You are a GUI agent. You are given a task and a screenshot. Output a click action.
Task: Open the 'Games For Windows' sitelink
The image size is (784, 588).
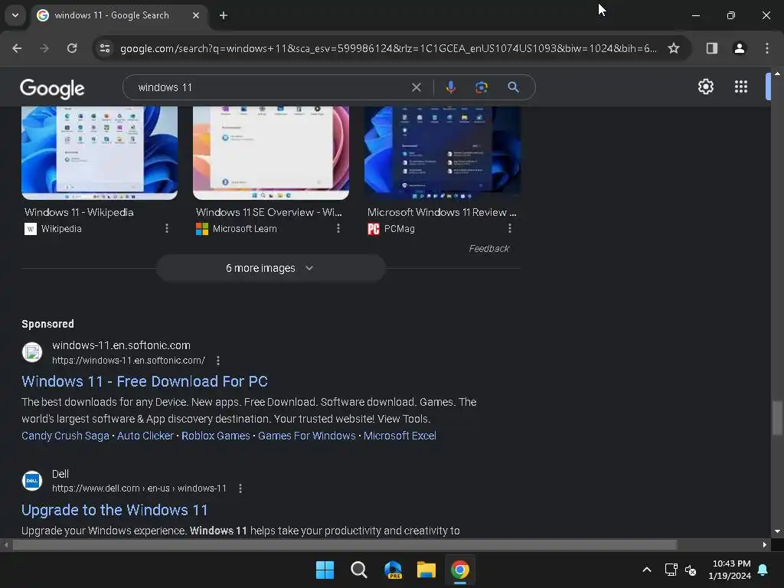point(306,436)
